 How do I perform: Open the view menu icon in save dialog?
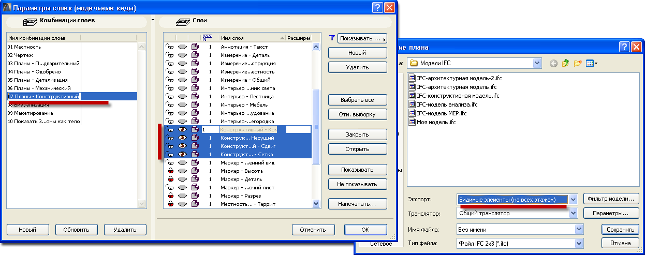pos(591,63)
